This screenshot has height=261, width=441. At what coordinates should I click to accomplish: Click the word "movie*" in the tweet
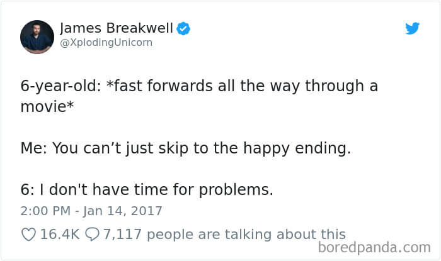[x=47, y=107]
